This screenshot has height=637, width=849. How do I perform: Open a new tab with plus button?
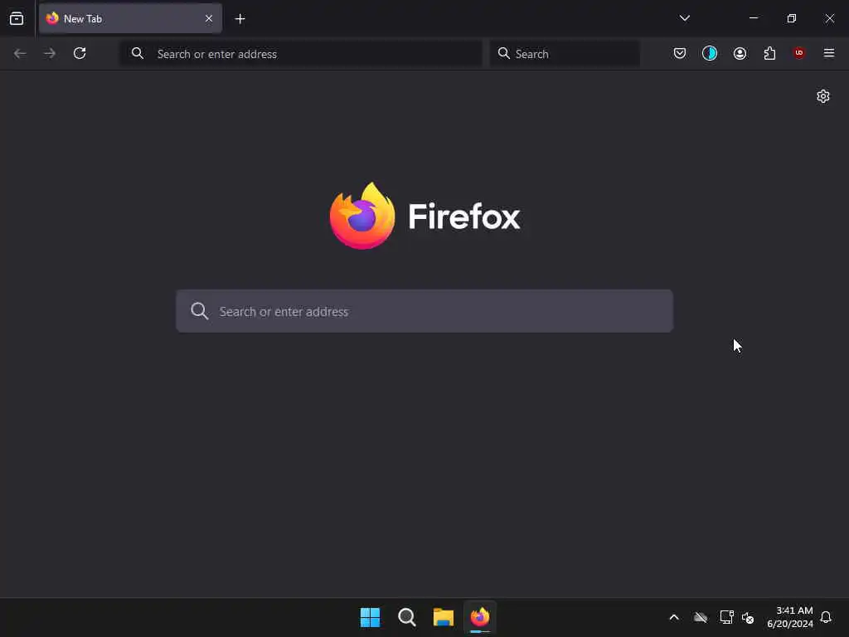pos(240,19)
